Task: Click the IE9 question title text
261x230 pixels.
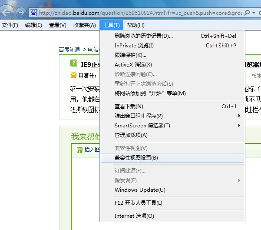Action: pyautogui.click(x=90, y=65)
